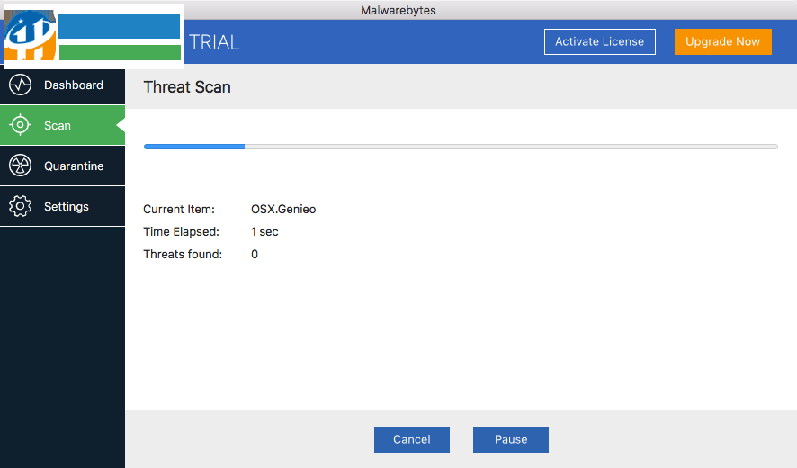Click the Threat Scan heading
The image size is (797, 468).
[187, 87]
